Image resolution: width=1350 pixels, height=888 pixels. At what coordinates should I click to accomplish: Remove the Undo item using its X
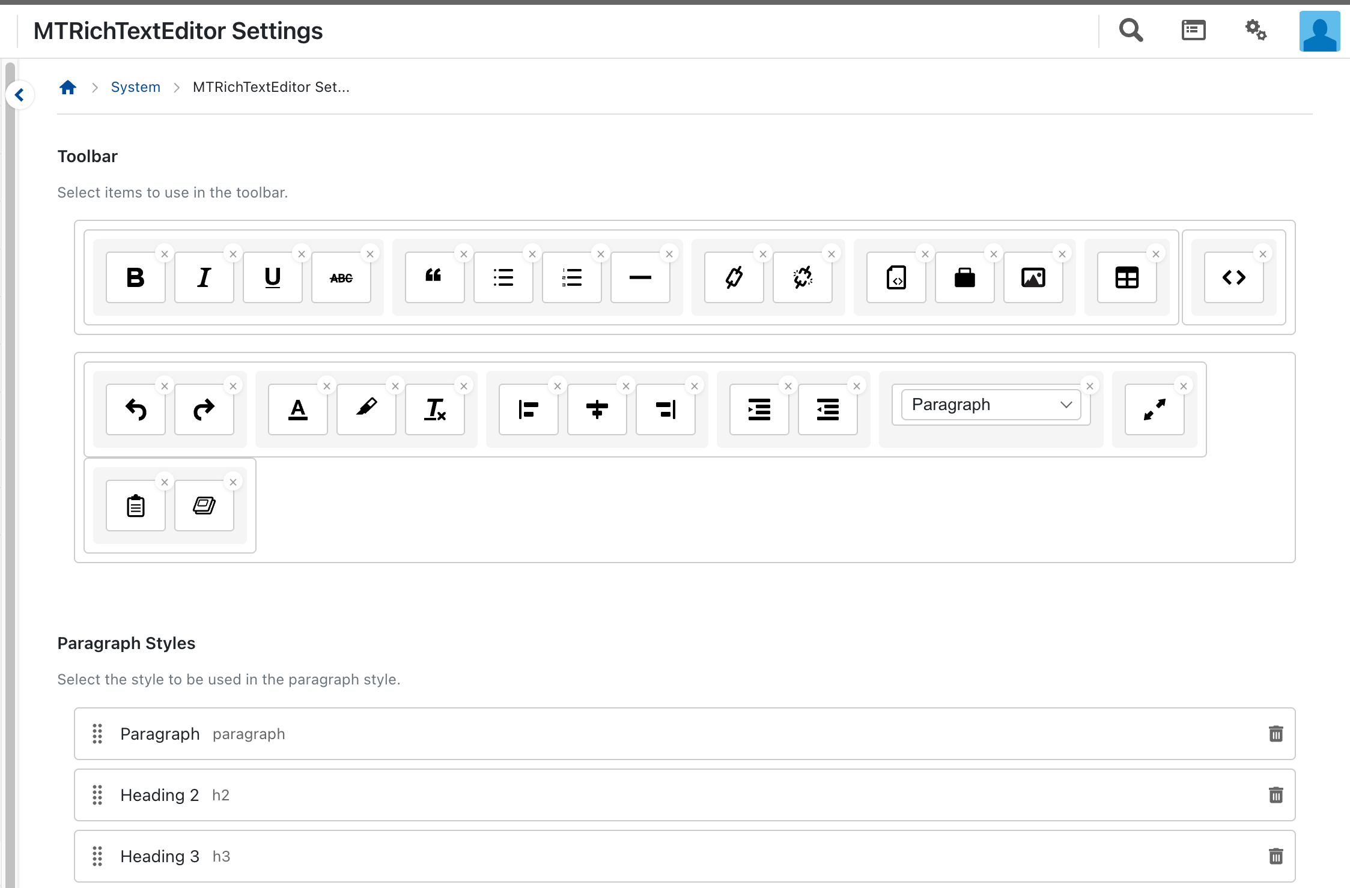[165, 386]
